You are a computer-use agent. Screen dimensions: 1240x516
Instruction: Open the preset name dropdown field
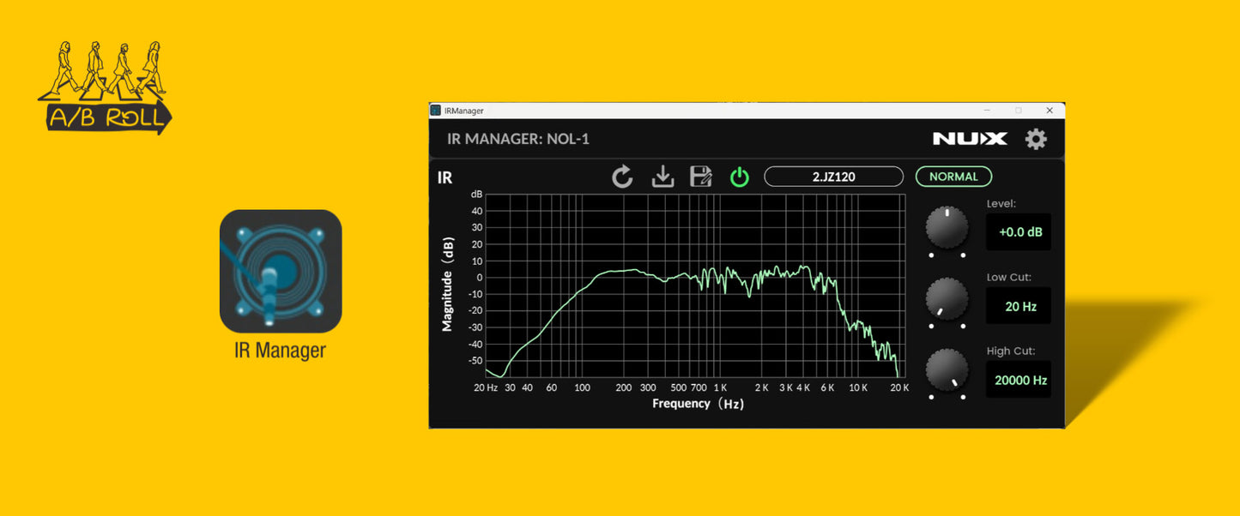(833, 176)
